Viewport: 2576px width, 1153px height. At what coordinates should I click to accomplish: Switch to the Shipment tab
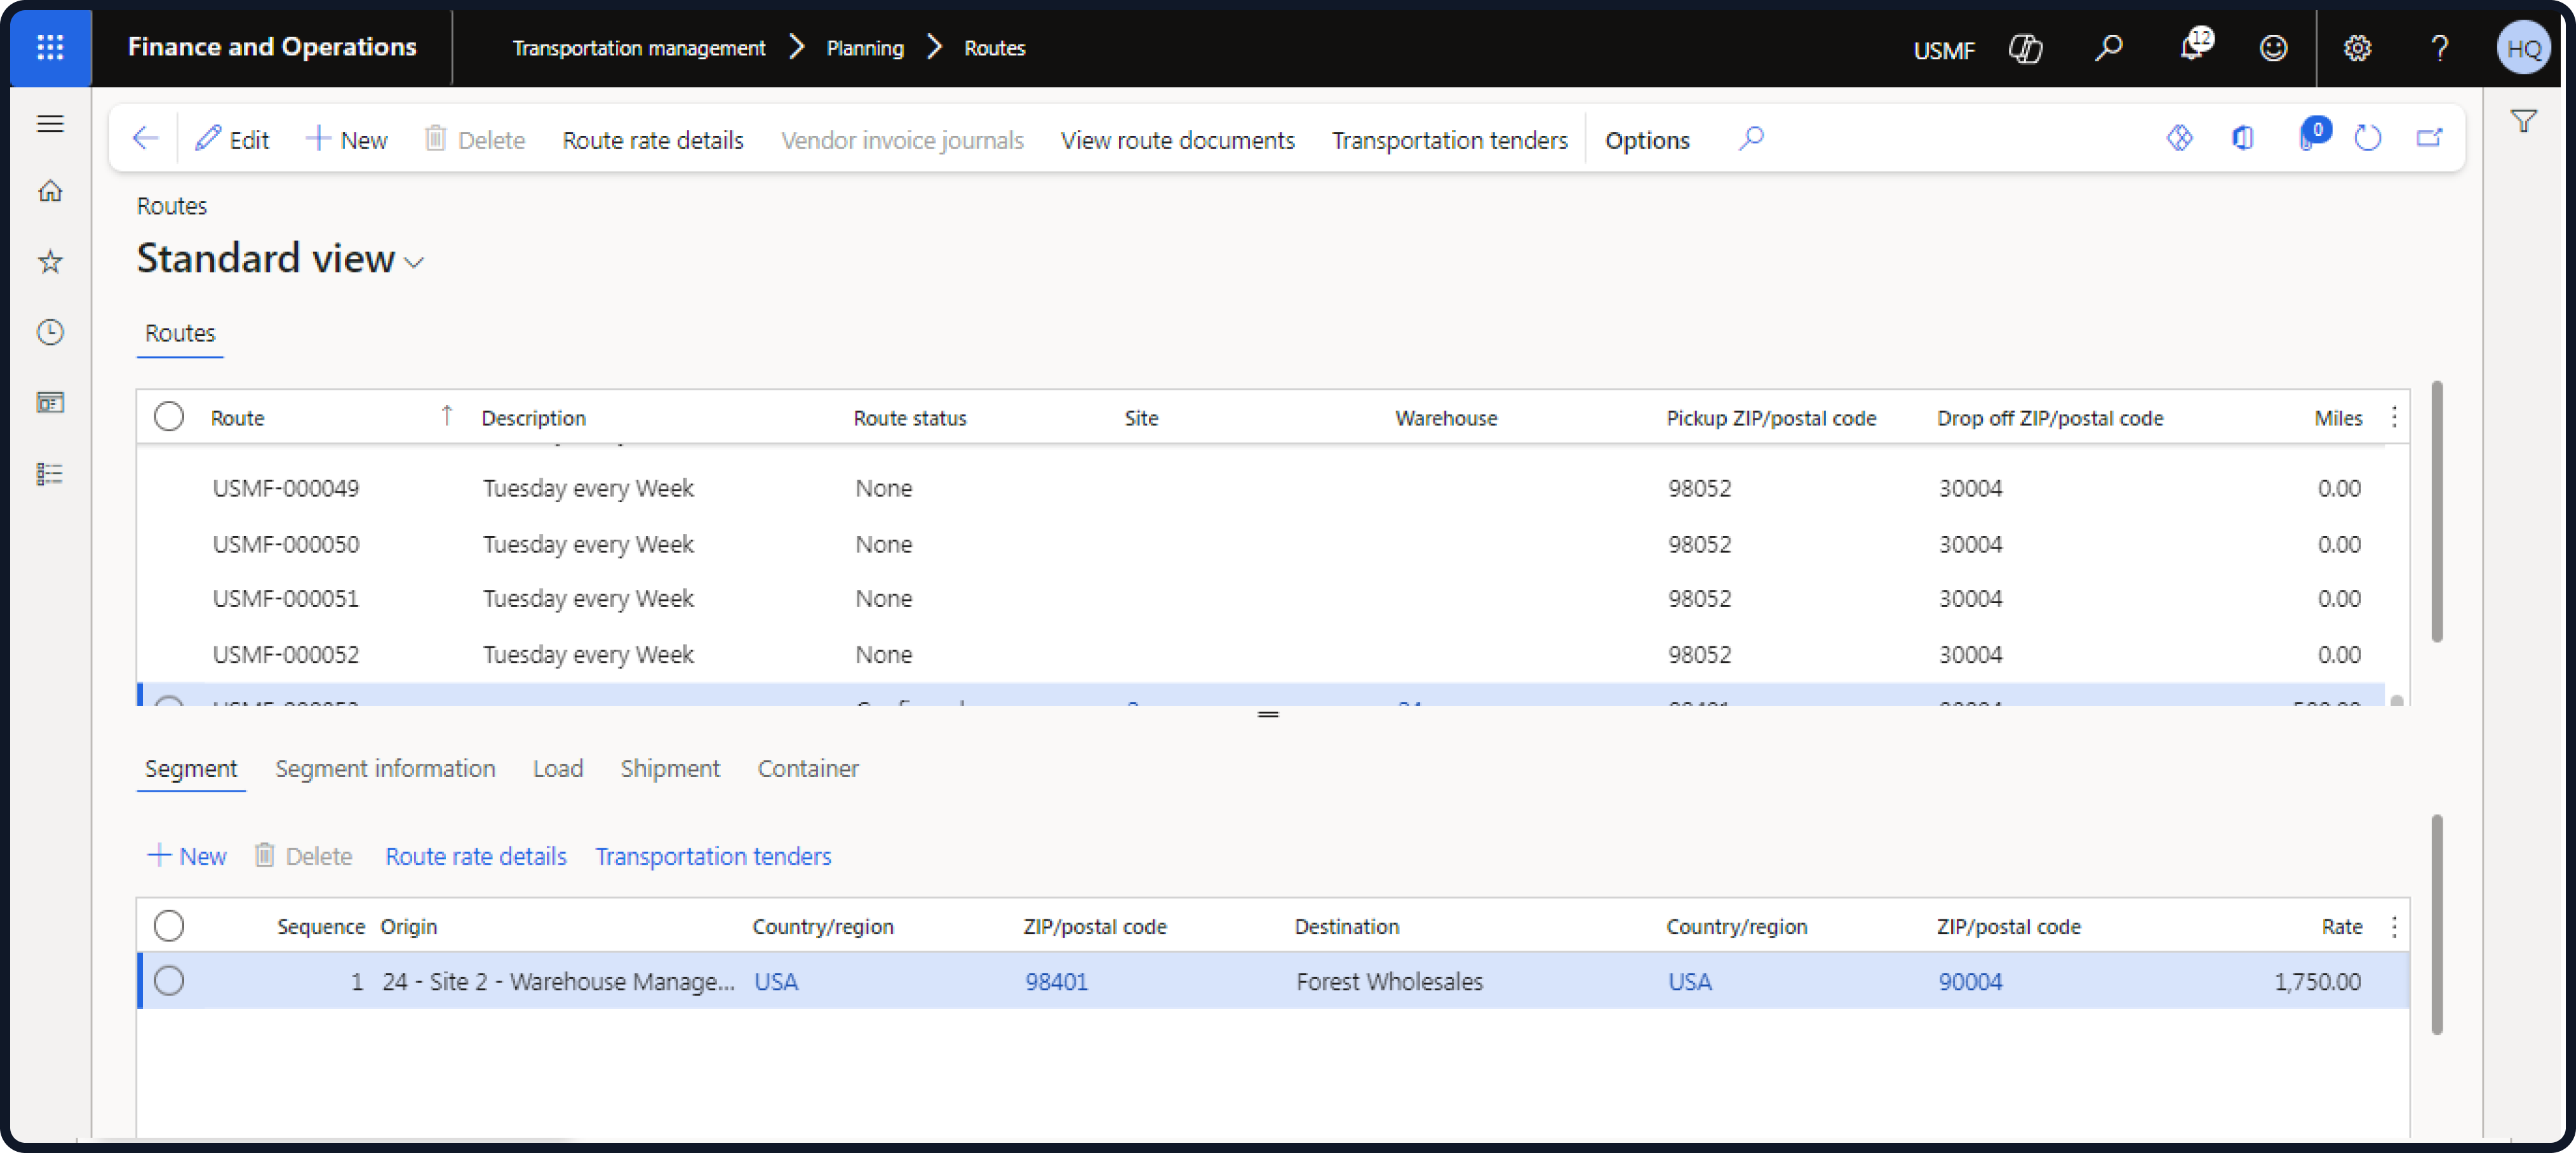pyautogui.click(x=669, y=768)
